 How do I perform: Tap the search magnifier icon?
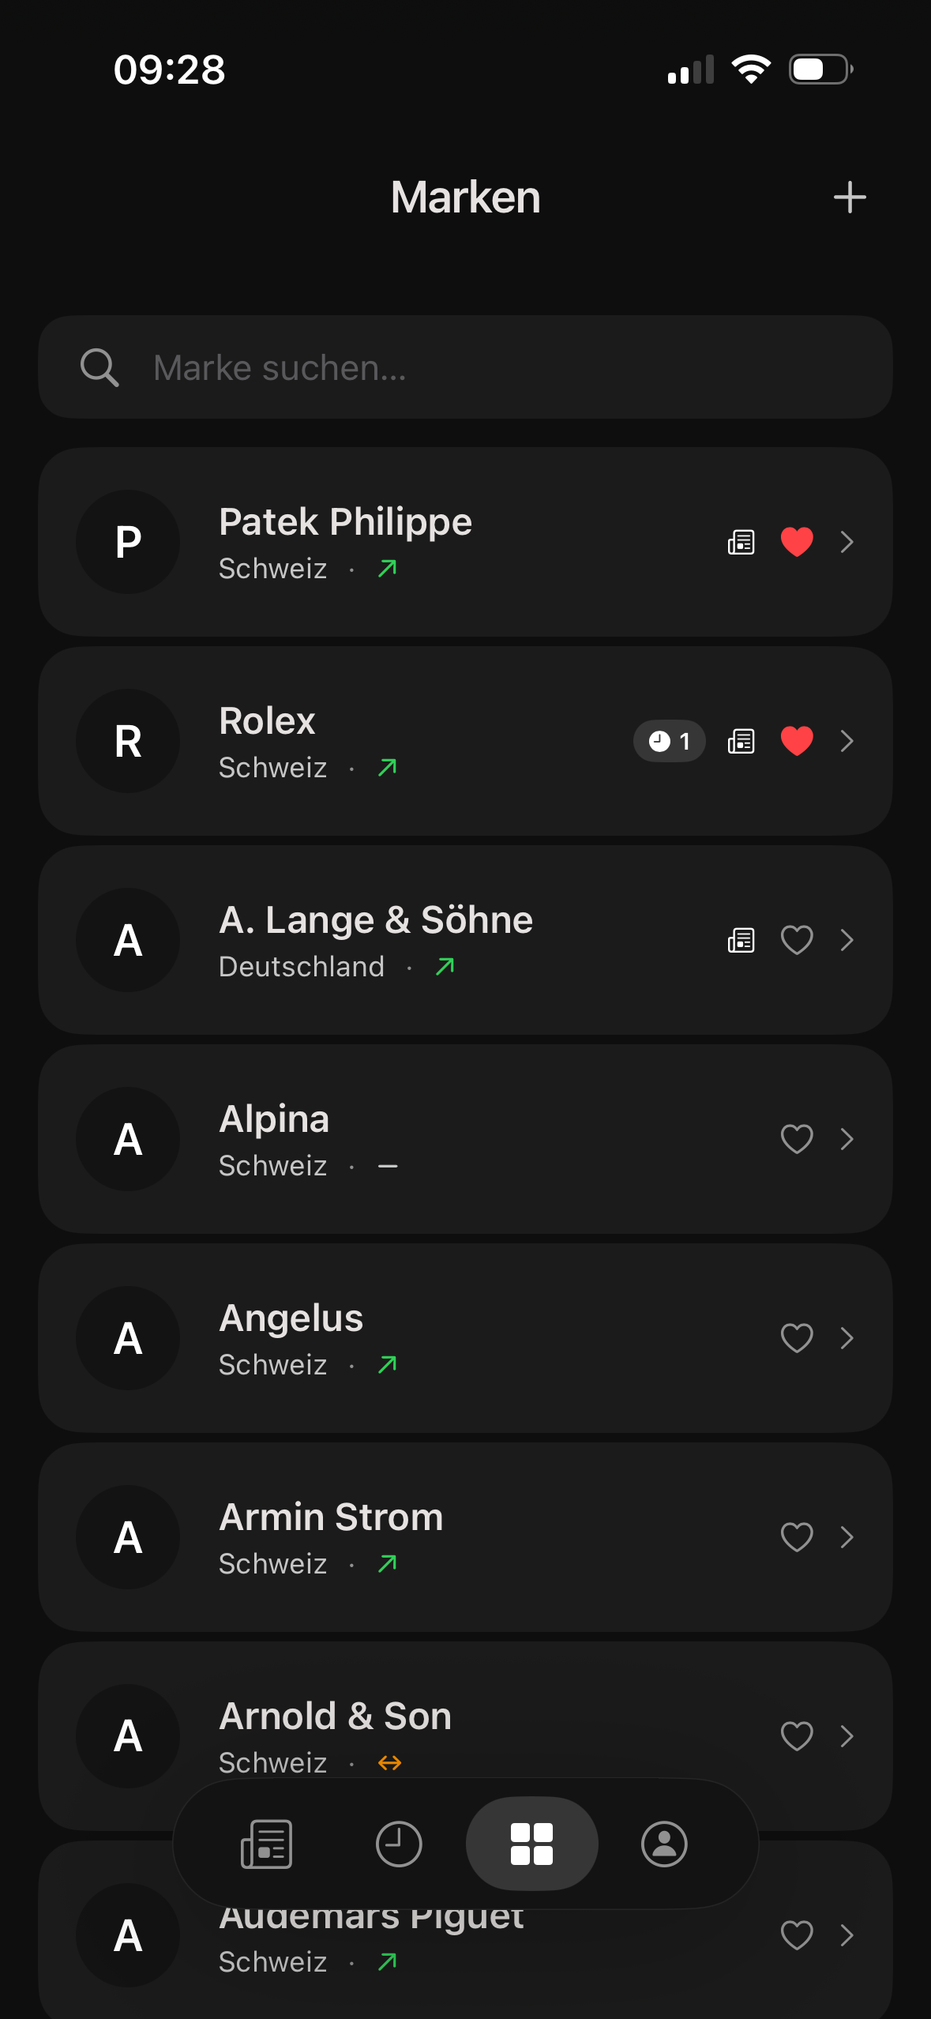tap(99, 367)
